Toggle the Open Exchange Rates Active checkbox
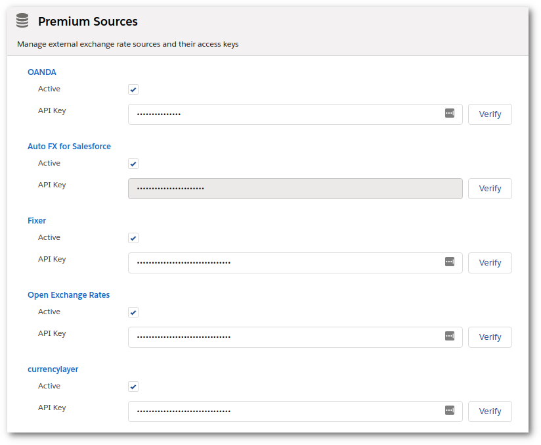The image size is (541, 445). pyautogui.click(x=133, y=312)
